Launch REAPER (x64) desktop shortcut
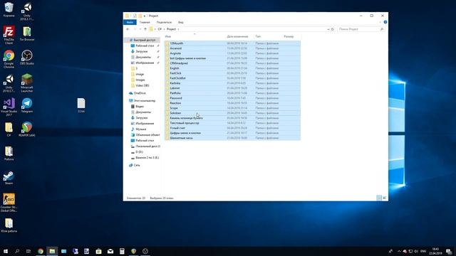456x256 pixels. tap(27, 129)
